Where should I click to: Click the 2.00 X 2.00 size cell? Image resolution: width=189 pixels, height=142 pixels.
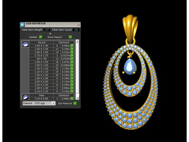41,82
